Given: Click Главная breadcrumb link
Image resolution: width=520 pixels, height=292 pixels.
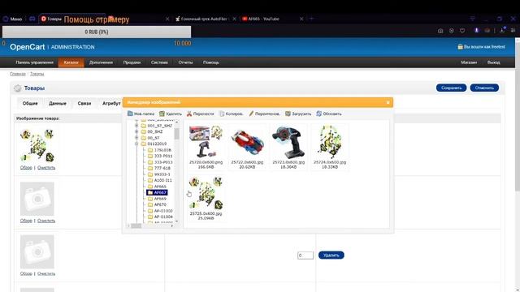Looking at the screenshot, I should (x=18, y=74).
